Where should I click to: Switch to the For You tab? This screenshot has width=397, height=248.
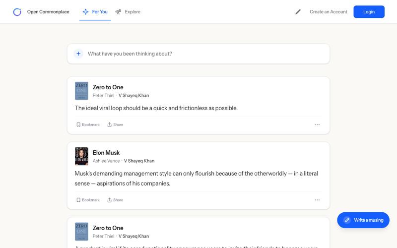tap(95, 12)
